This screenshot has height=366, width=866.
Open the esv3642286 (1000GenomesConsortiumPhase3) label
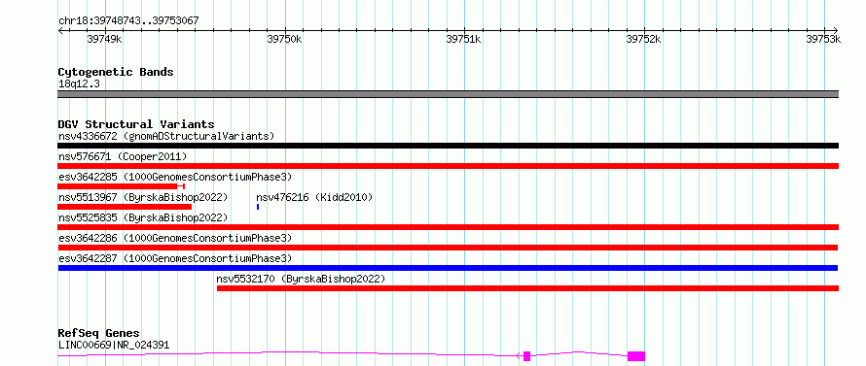click(175, 238)
